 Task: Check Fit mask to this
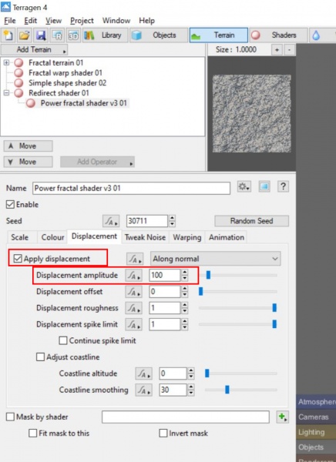[32, 433]
